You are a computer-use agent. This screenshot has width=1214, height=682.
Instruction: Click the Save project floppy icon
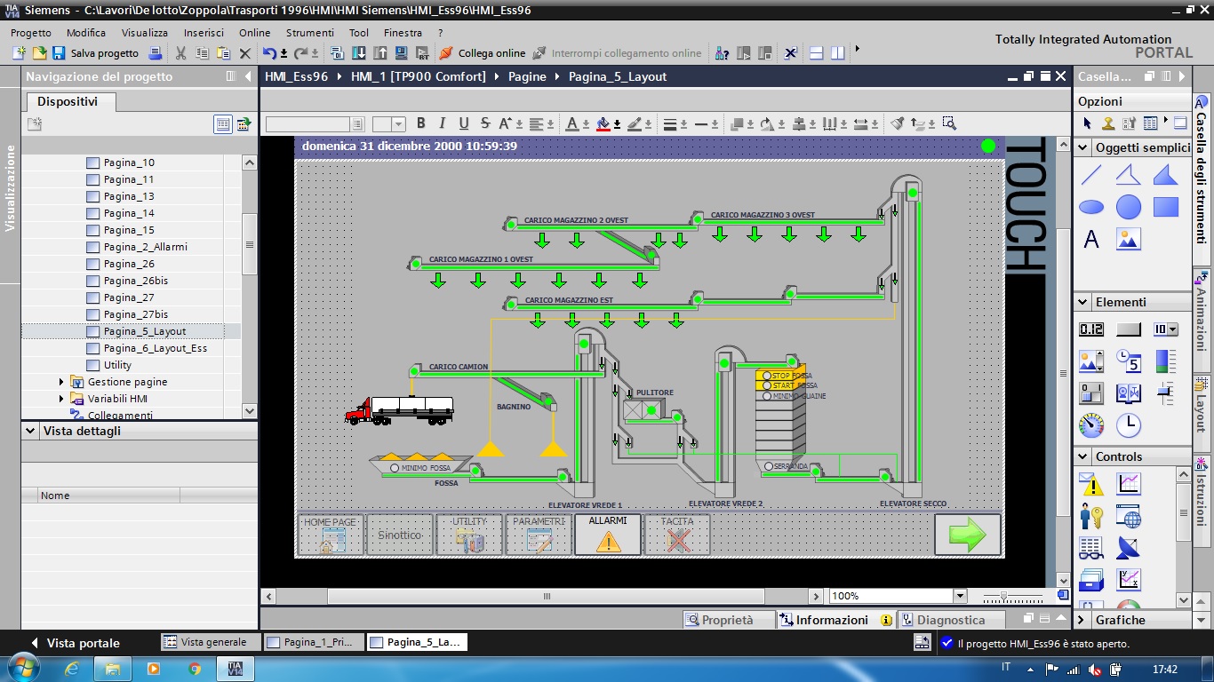coord(59,53)
